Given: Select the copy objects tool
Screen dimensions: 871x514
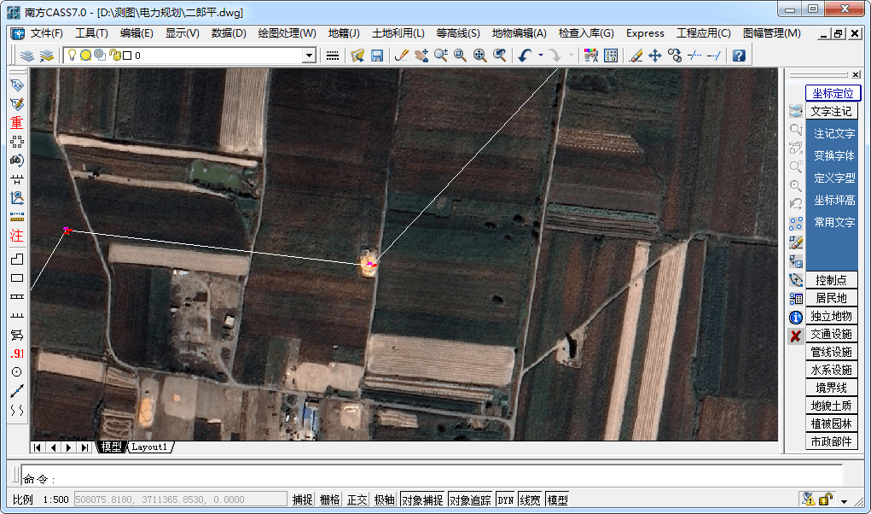Looking at the screenshot, I should [675, 55].
